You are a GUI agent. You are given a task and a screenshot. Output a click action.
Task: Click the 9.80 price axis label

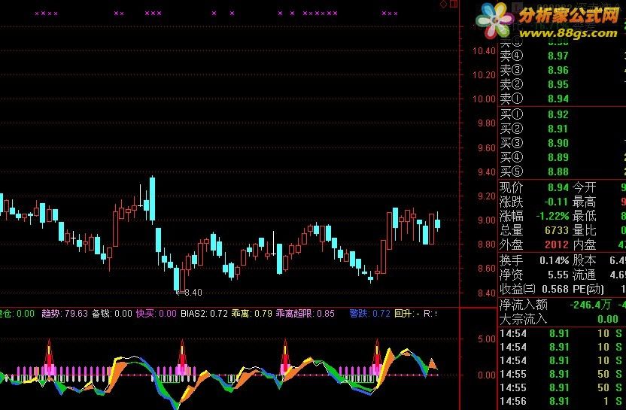pyautogui.click(x=487, y=123)
